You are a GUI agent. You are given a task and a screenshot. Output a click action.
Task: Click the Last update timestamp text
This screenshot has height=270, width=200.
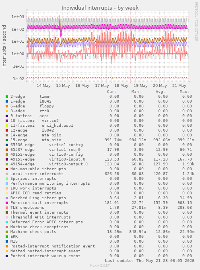[x=150, y=261]
